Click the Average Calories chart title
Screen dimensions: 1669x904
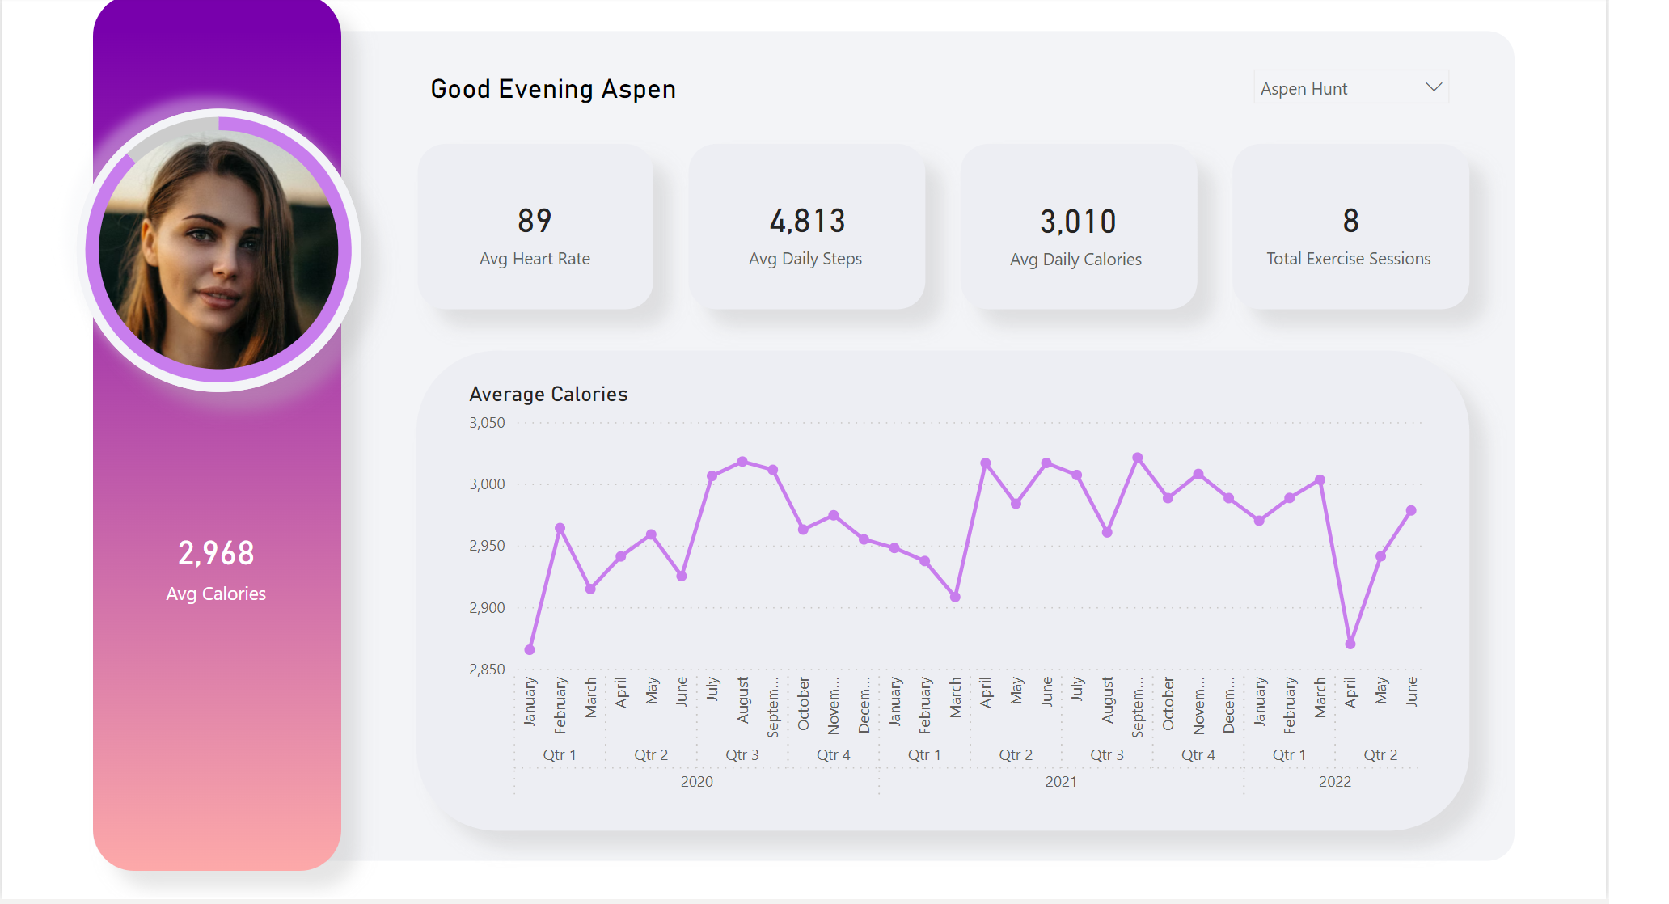tap(548, 395)
